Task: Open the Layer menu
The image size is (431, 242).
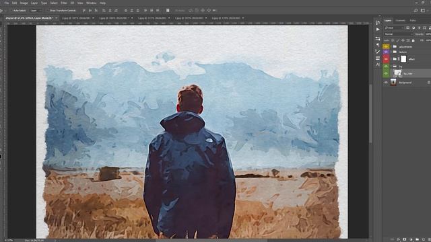Action: click(34, 3)
